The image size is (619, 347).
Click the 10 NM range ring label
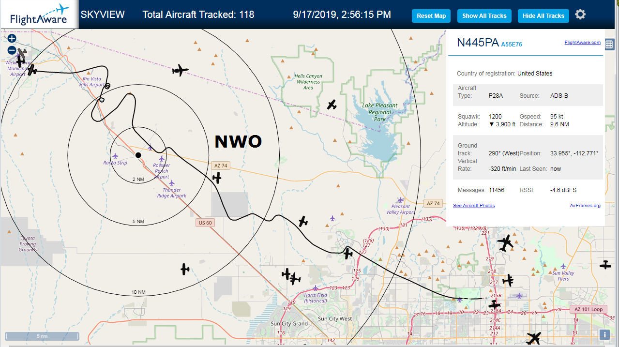tap(138, 292)
